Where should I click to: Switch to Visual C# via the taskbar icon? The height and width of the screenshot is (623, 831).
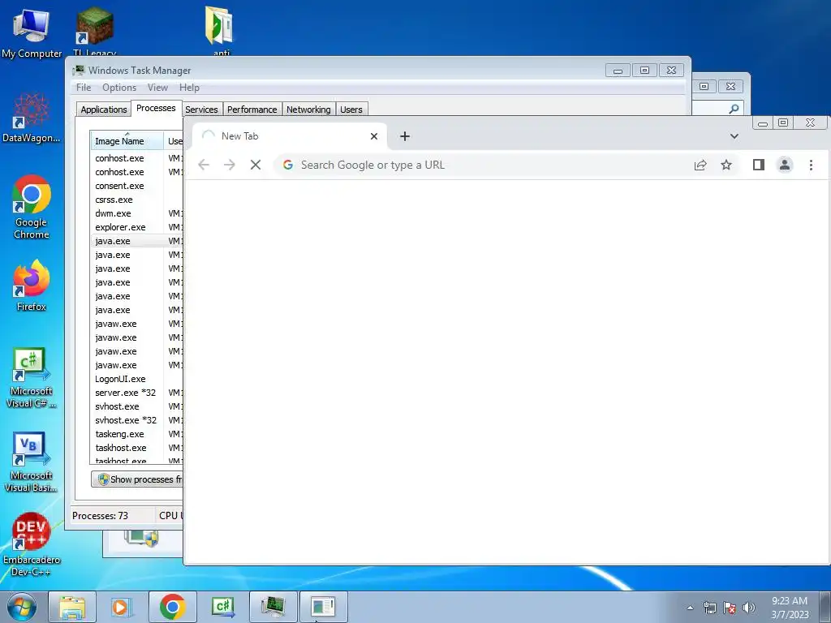tap(222, 607)
